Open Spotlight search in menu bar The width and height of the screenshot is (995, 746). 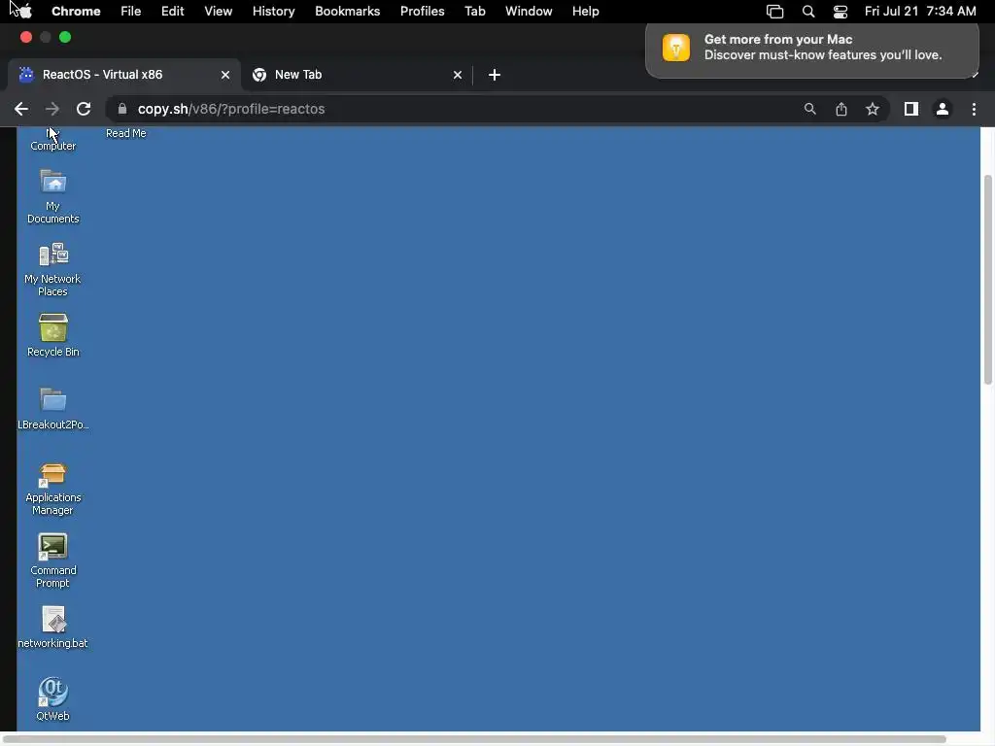coord(808,12)
